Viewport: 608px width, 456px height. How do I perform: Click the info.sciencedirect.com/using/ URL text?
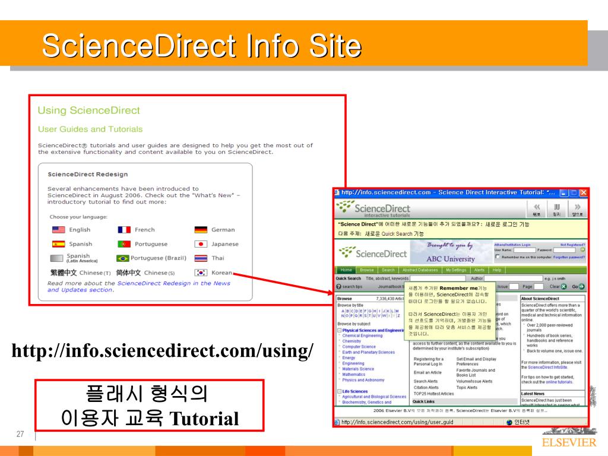[163, 350]
